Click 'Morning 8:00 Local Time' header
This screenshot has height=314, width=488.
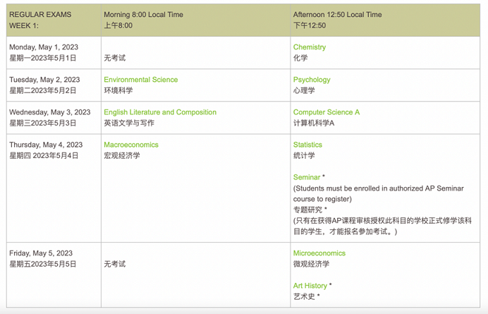click(143, 15)
